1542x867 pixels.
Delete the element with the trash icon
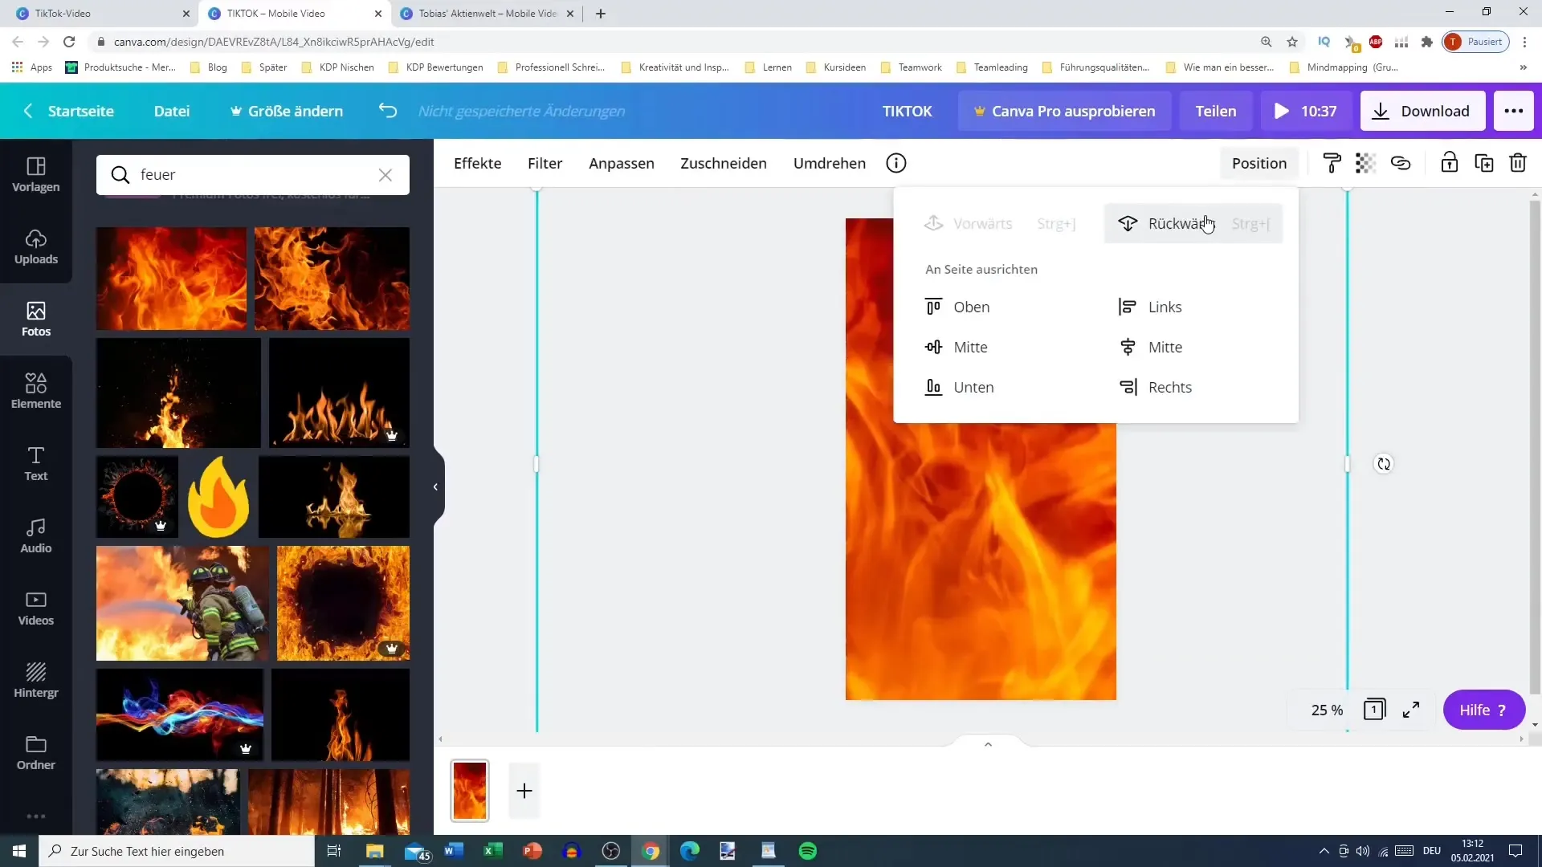pos(1517,163)
